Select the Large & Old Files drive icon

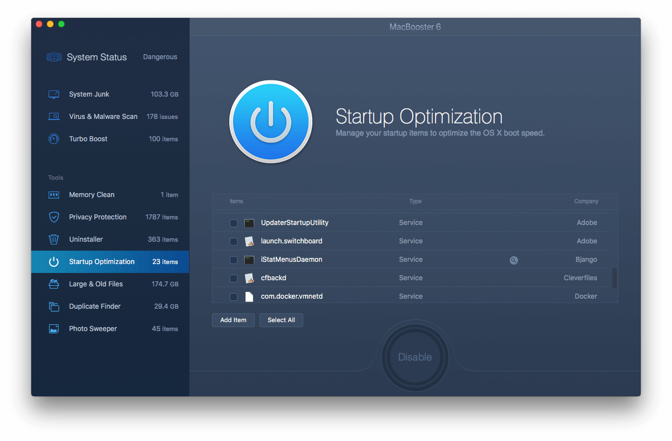click(x=54, y=284)
